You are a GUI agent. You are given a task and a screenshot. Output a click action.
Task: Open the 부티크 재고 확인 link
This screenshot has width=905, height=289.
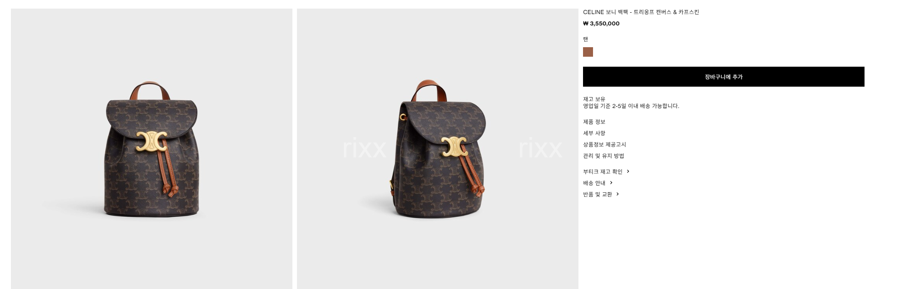pyautogui.click(x=603, y=171)
